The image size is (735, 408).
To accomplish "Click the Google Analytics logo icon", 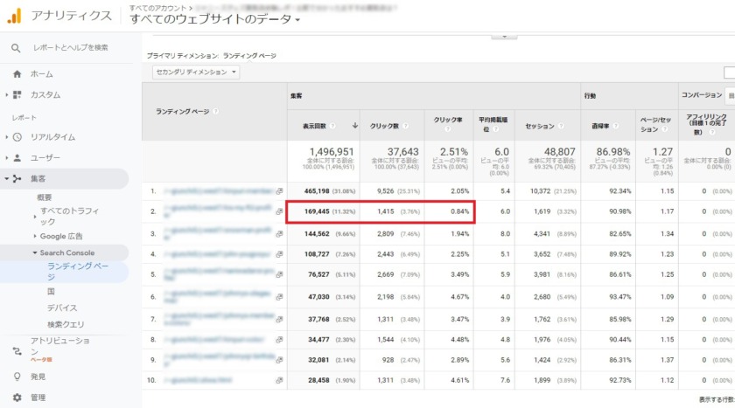I will pyautogui.click(x=15, y=16).
